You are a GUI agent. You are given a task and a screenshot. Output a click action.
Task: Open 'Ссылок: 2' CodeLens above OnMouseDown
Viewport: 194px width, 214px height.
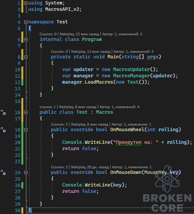pos(59,167)
